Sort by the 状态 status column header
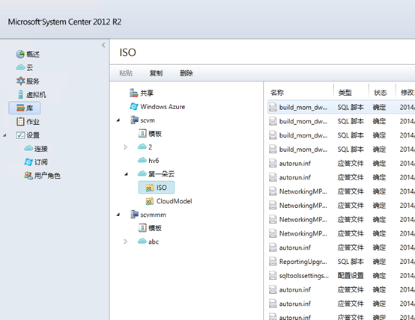 point(380,93)
